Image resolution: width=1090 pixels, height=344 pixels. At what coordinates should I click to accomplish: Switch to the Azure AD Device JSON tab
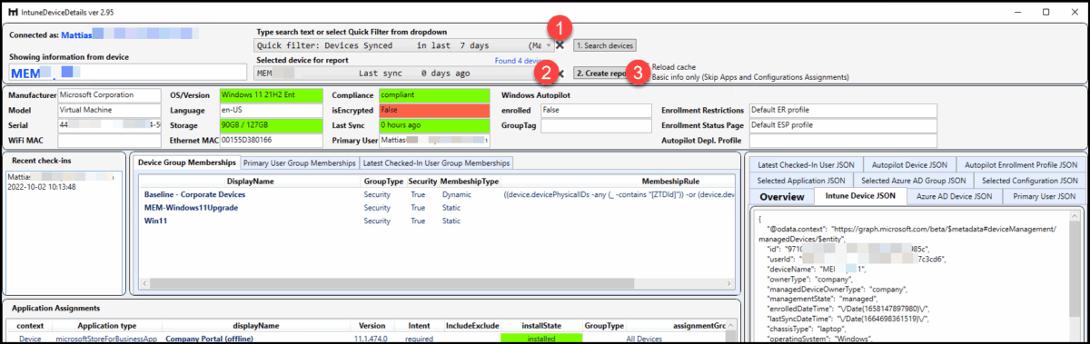coord(955,196)
